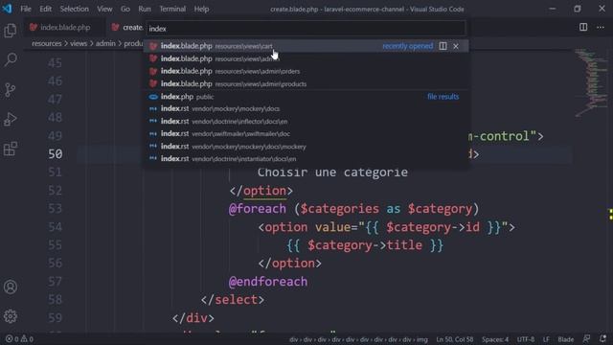Open the Run menu

[x=145, y=9]
